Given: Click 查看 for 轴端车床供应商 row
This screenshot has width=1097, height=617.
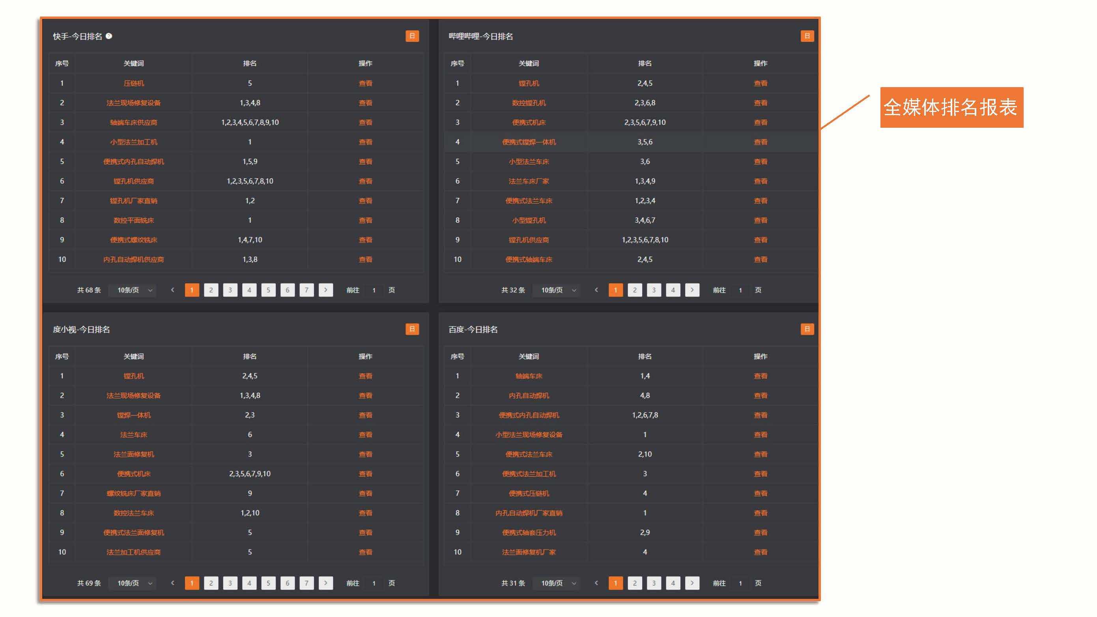Looking at the screenshot, I should [x=365, y=123].
